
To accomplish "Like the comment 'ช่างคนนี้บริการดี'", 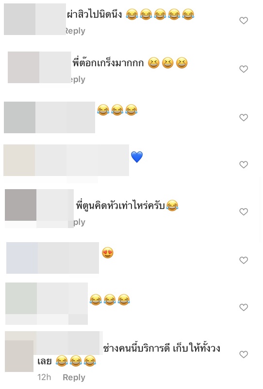I will coord(244,354).
